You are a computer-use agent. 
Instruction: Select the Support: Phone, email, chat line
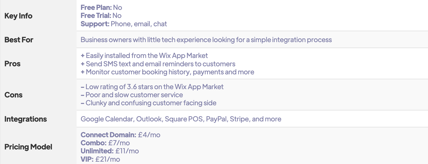point(124,24)
